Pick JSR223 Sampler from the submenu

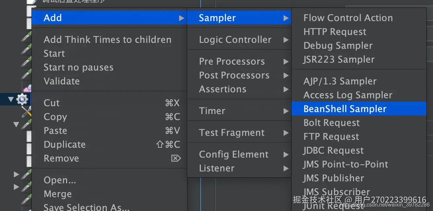pos(339,60)
